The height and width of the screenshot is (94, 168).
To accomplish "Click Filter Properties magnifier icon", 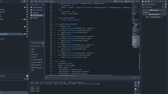I will (163, 7).
